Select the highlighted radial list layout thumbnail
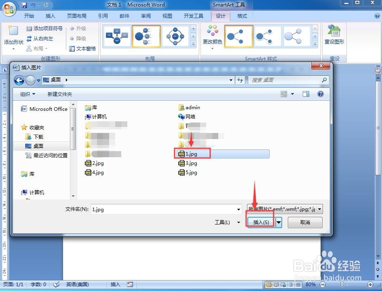 pos(146,36)
